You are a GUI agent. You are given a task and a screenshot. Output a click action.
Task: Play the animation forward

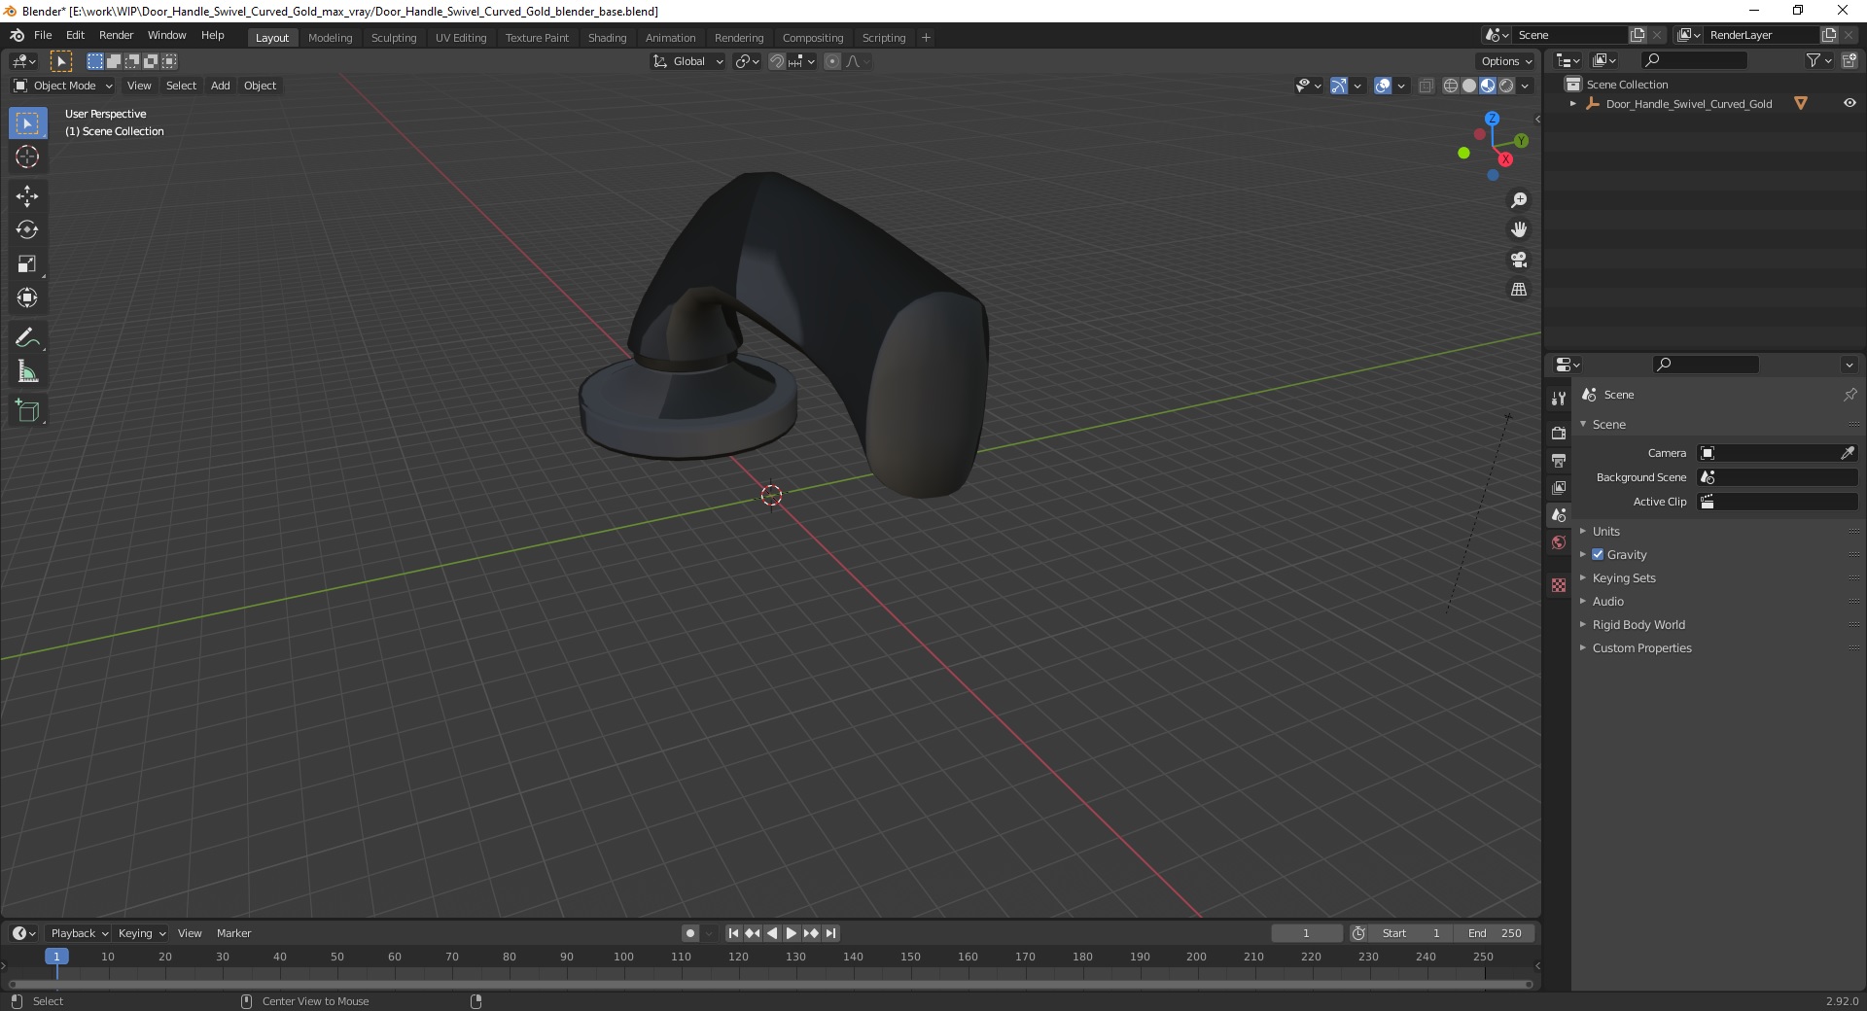(792, 933)
